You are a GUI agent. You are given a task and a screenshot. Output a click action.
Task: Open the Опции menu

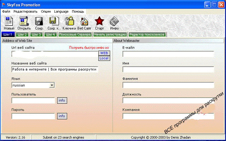tap(46, 12)
